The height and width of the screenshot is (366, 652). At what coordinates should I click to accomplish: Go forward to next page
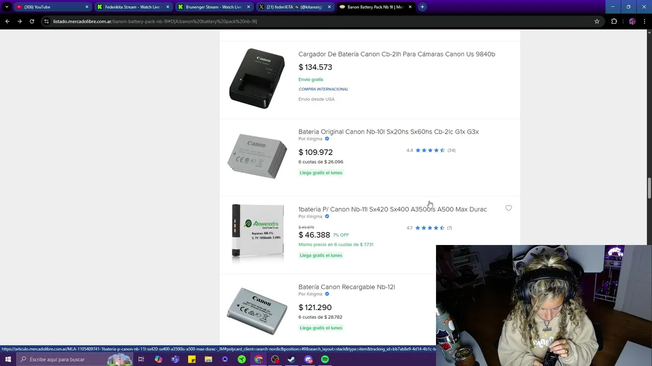pos(19,21)
